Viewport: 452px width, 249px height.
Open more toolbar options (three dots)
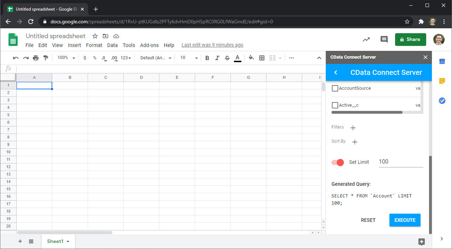tap(292, 58)
